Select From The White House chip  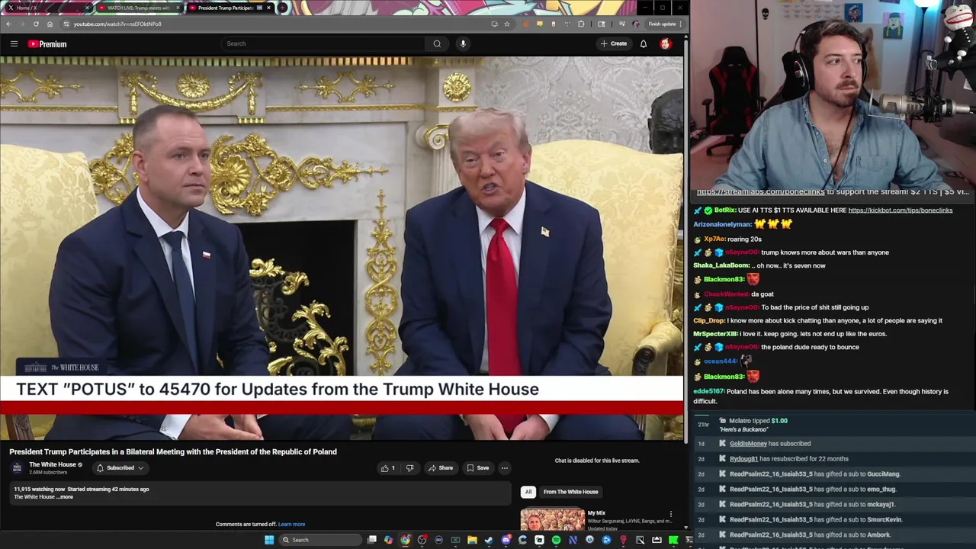(x=570, y=492)
